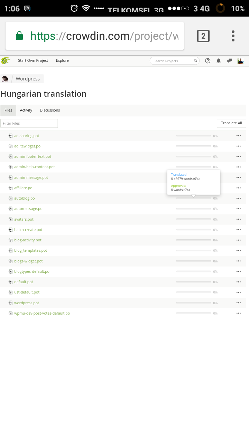Open the blog_templates.pot file
This screenshot has width=249, height=442.
pos(30,250)
